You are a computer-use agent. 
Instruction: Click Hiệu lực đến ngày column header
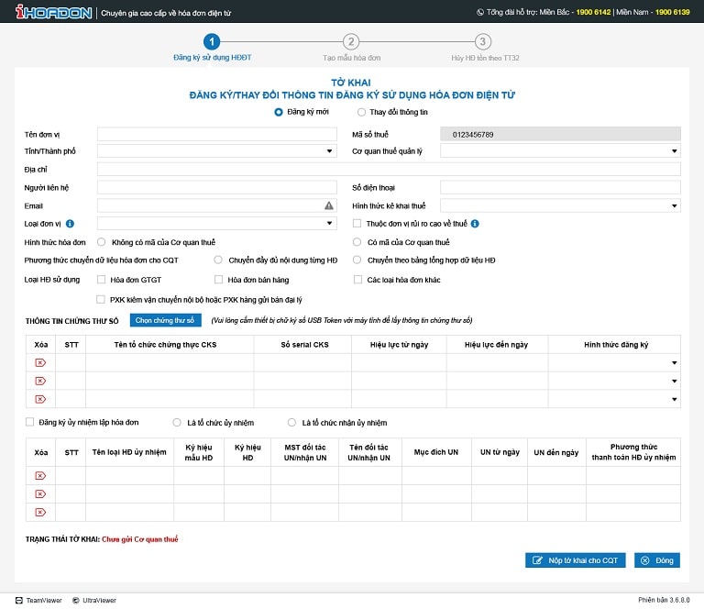click(x=496, y=345)
